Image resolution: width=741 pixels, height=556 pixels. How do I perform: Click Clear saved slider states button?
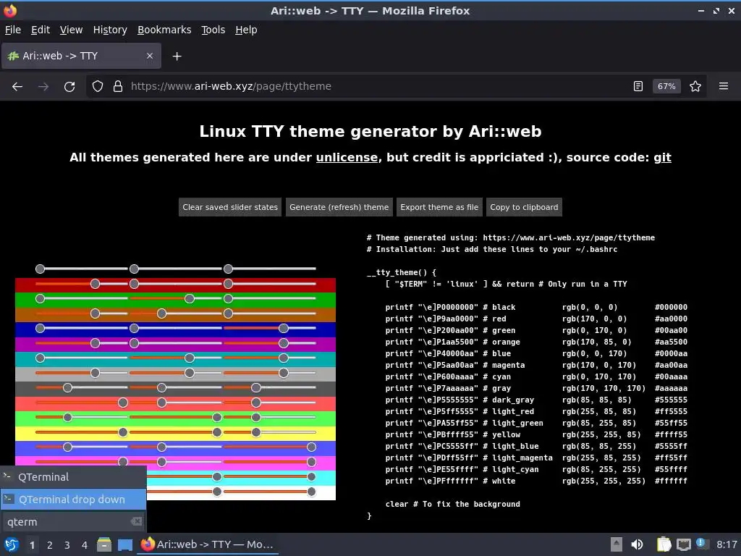(230, 207)
